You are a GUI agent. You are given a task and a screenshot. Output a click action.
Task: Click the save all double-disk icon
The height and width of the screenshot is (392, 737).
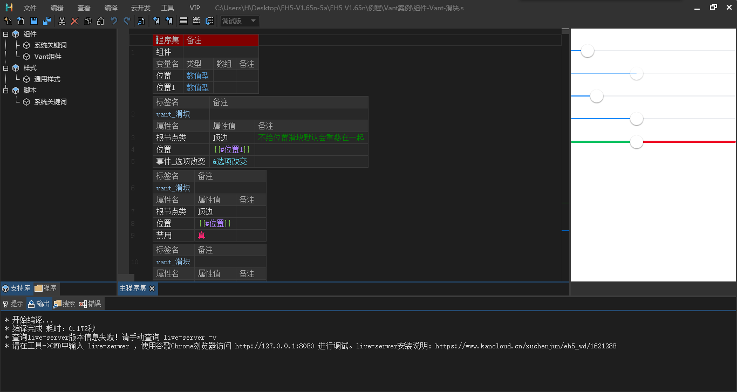pyautogui.click(x=47, y=21)
